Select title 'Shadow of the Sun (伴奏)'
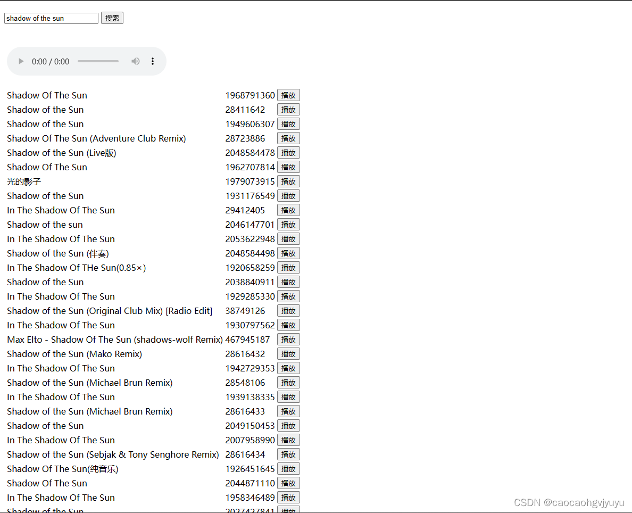The image size is (632, 513). (57, 253)
